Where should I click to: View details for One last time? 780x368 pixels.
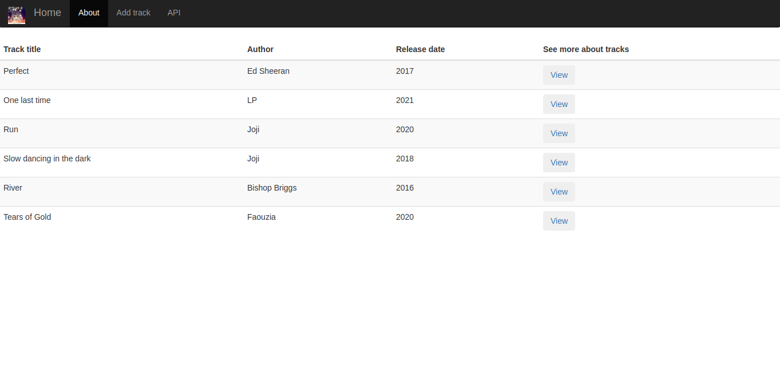click(x=559, y=104)
